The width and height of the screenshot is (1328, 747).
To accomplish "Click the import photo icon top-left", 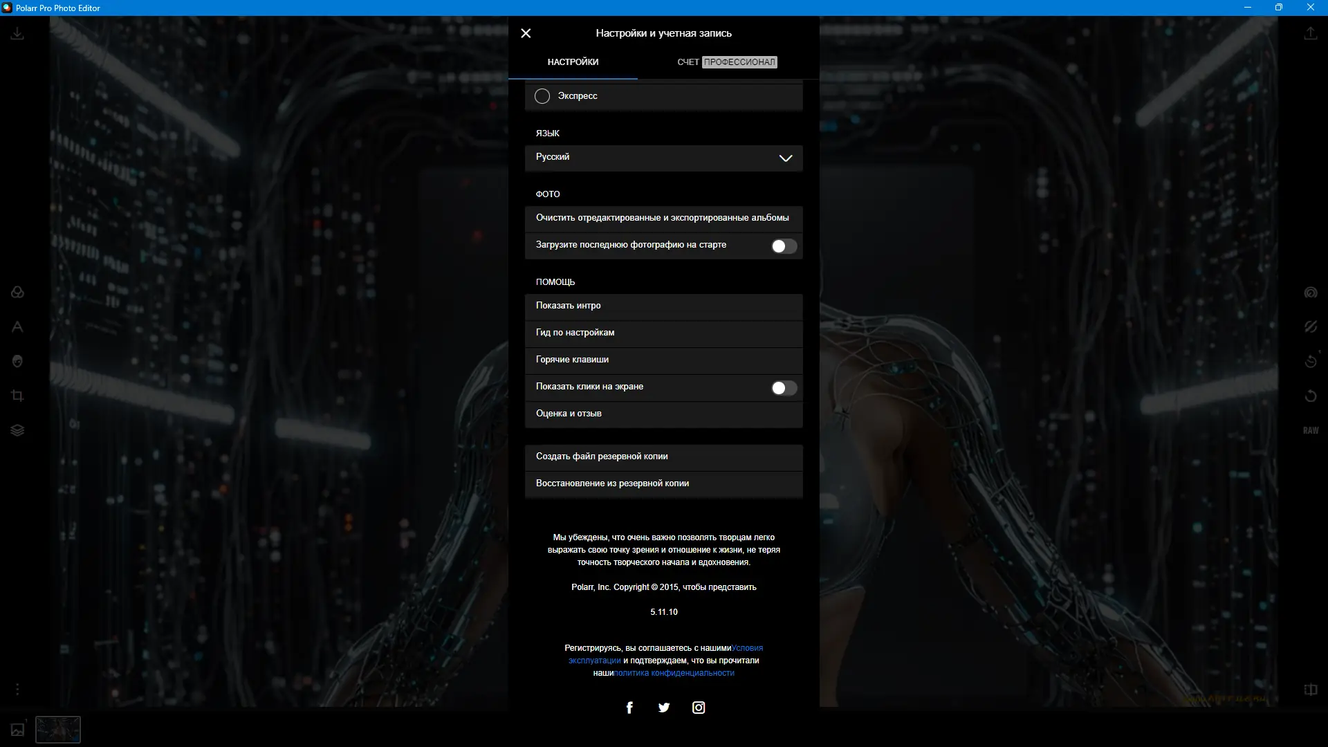I will click(x=17, y=33).
